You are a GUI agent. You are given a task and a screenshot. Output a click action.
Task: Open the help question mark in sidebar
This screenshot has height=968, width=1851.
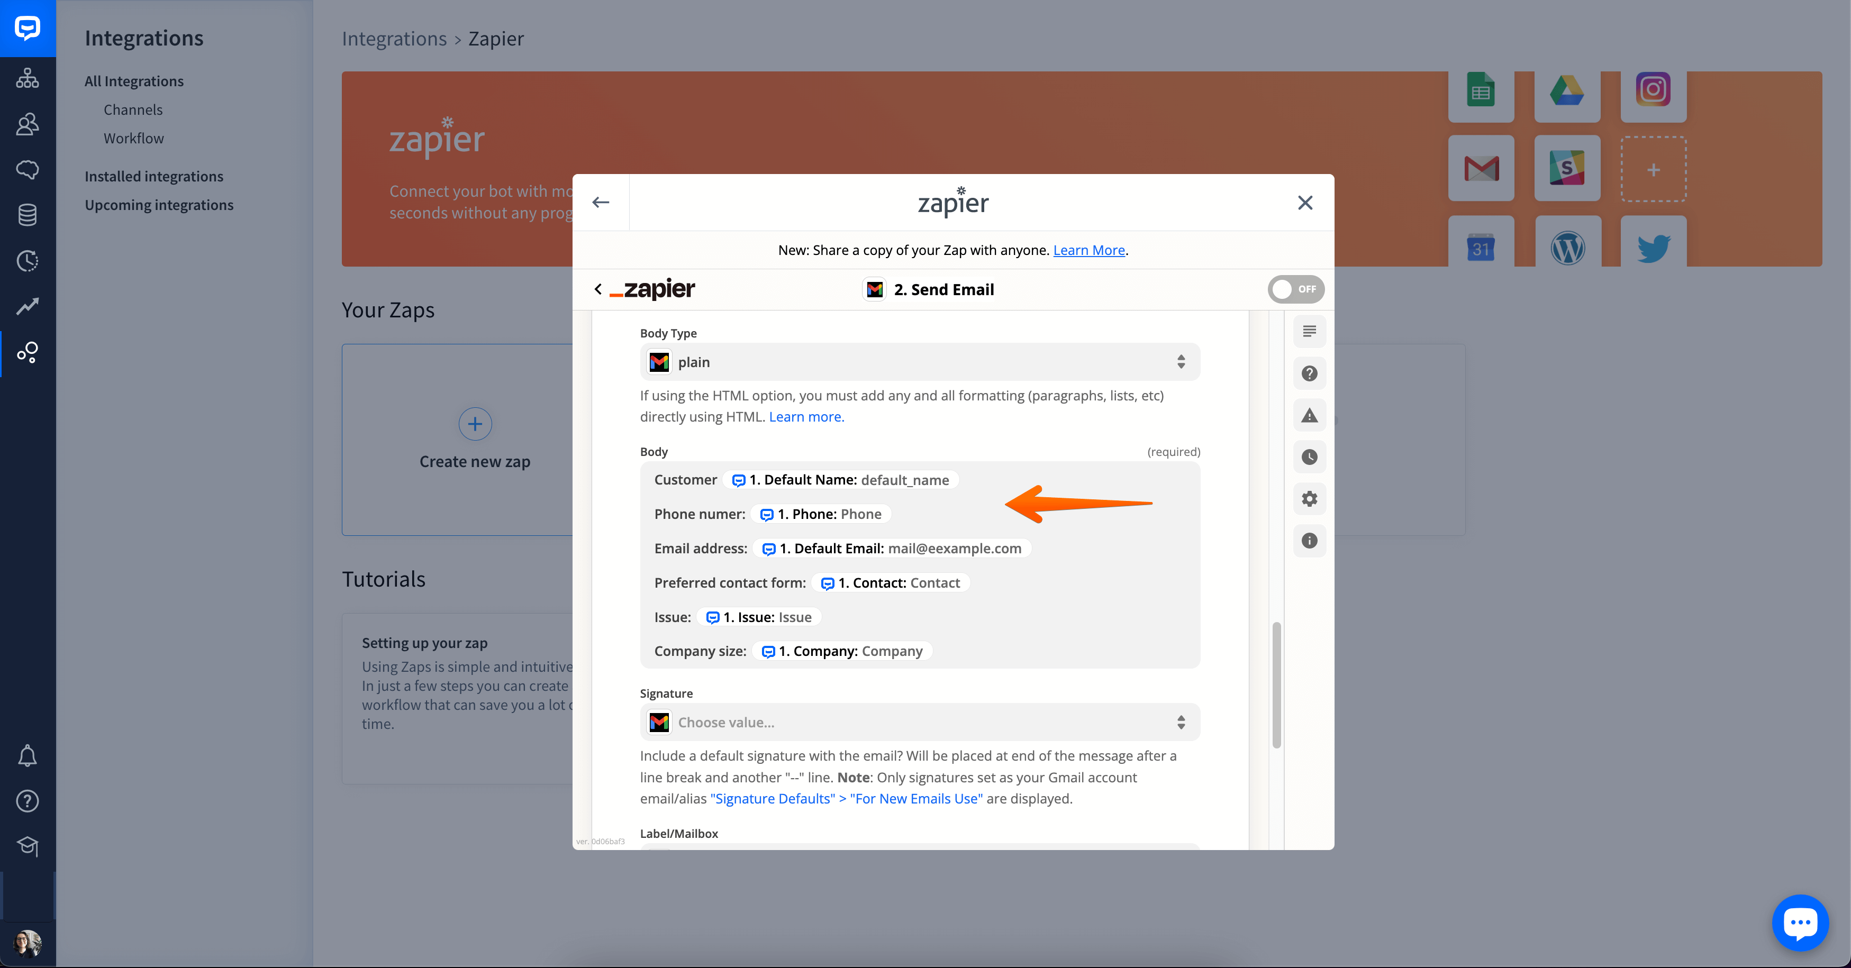click(28, 801)
